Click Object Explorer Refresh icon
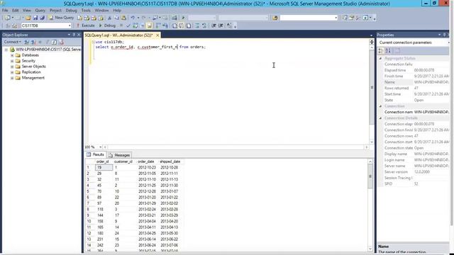This screenshot has height=255, width=454. [54, 42]
